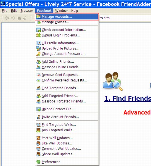This screenshot has height=166, width=151.
Task: Click the Remove Sent Requests icon
Action: [x=39, y=75]
